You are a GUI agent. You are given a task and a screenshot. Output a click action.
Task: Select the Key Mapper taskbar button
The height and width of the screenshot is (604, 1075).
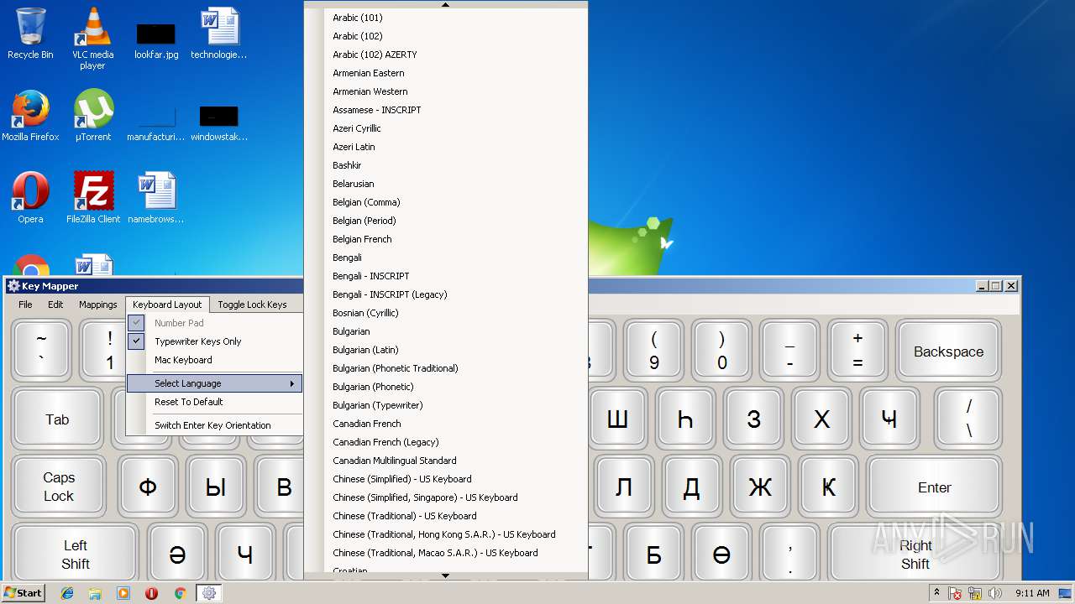pos(209,593)
